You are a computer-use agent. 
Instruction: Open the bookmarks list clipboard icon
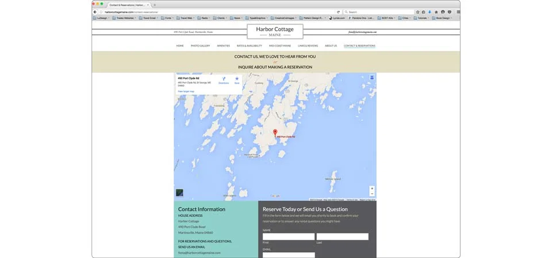424,12
